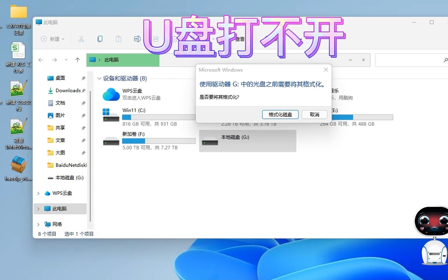Open WPS云盘 from the sidebar icon
The width and height of the screenshot is (448, 280).
coord(47,193)
